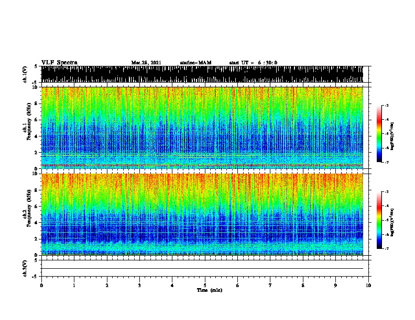Viewport: 415px width, 320px height.
Task: Click the '8' tick on the time axis
Action: 303,285
